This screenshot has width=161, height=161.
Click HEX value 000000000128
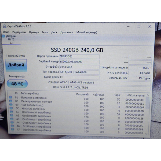click(x=134, y=119)
